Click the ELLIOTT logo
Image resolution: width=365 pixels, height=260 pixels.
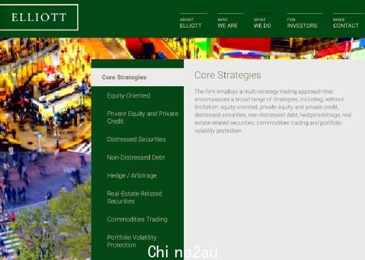tap(39, 17)
